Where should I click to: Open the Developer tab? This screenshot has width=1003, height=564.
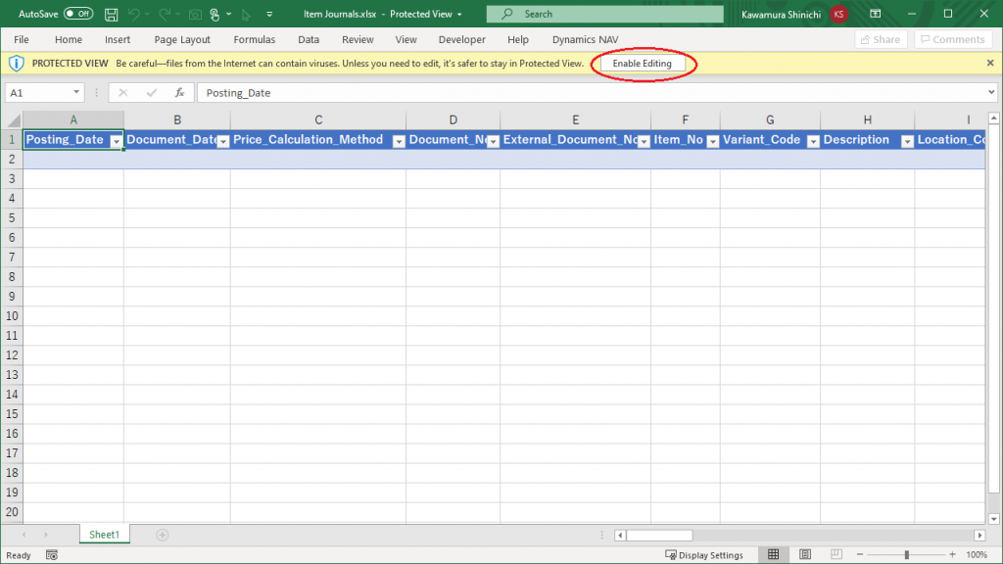[462, 39]
